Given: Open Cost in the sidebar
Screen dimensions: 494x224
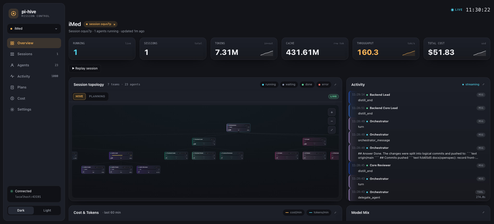Looking at the screenshot, I should [34, 98].
